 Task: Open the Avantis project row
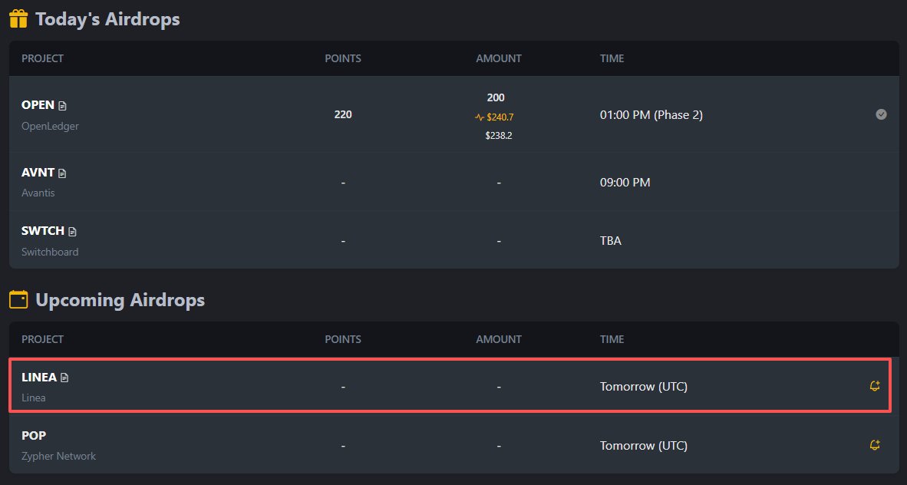click(x=454, y=183)
